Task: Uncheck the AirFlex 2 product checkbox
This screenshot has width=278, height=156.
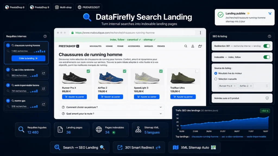Action: click(x=124, y=71)
